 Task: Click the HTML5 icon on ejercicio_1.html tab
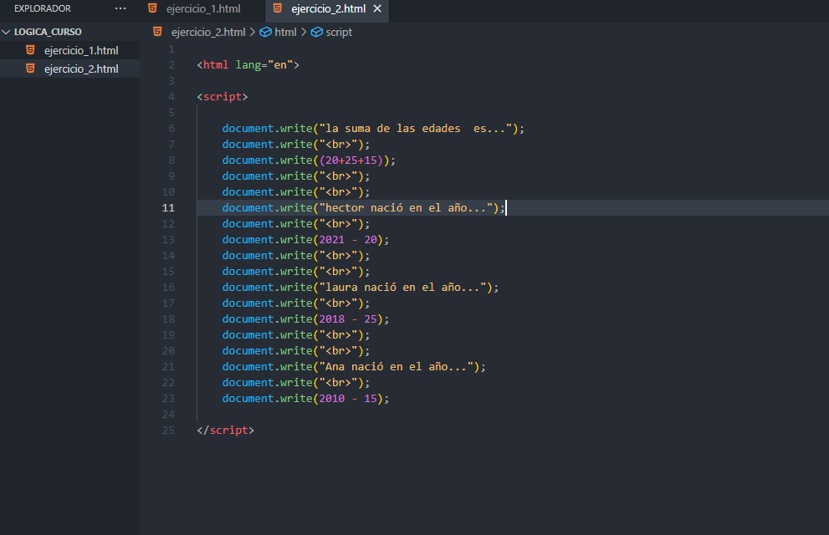click(x=152, y=8)
